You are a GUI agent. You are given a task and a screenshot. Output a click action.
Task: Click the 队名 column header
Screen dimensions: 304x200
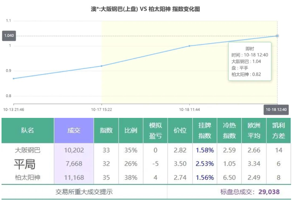click(27, 130)
